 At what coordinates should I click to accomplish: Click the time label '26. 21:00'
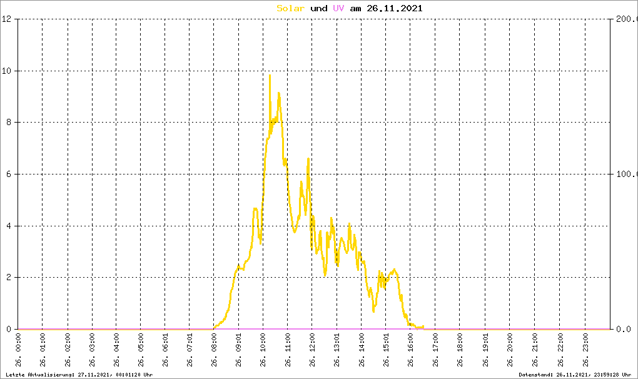pos(535,350)
